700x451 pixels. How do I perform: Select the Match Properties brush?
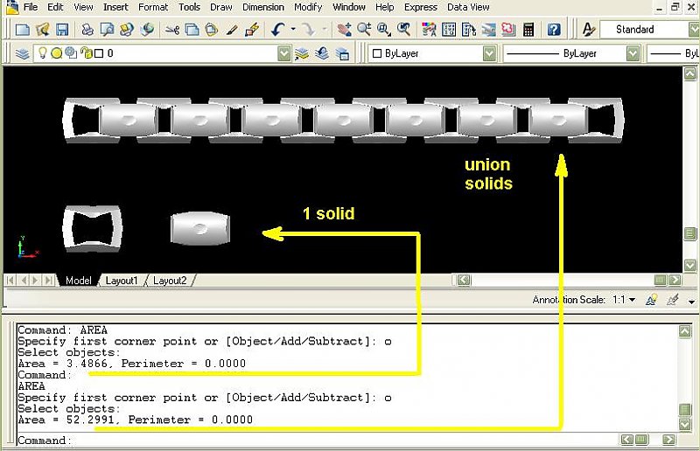coord(232,30)
